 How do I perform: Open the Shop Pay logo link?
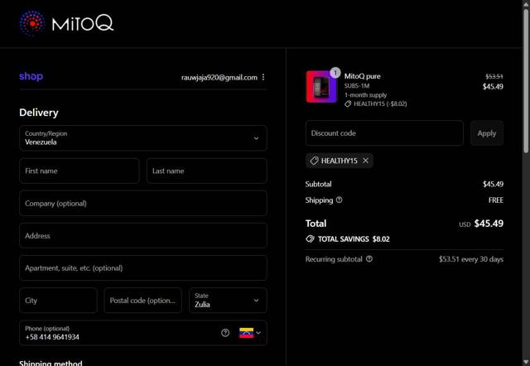pos(31,76)
